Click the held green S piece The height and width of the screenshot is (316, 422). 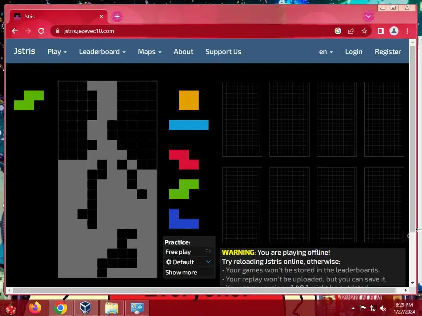pyautogui.click(x=29, y=100)
